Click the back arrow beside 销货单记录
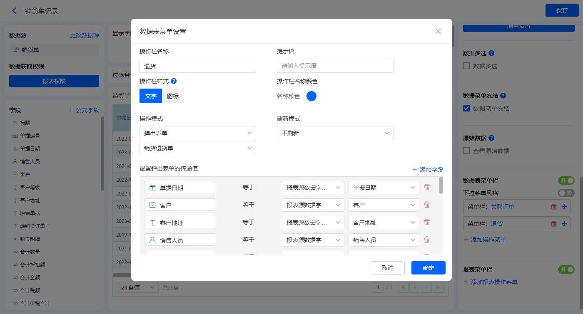The width and height of the screenshot is (583, 314). 15,11
